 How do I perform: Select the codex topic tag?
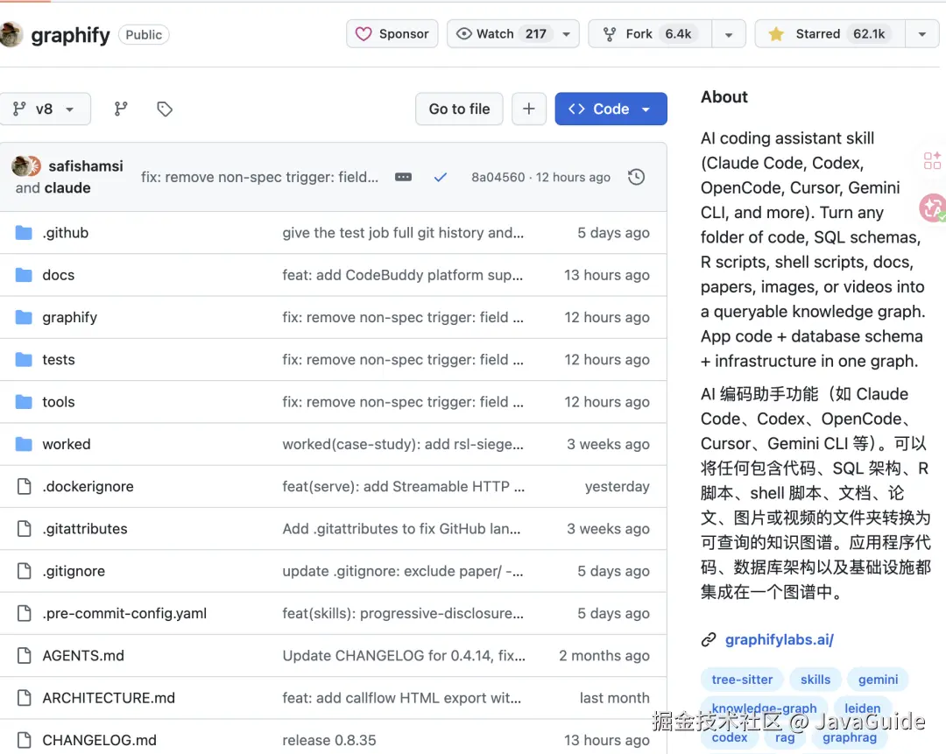click(730, 737)
